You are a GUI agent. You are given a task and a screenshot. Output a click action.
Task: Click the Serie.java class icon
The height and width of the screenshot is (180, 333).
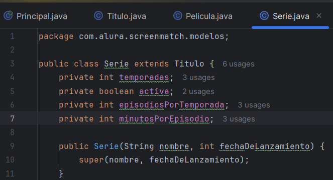pos(264,15)
